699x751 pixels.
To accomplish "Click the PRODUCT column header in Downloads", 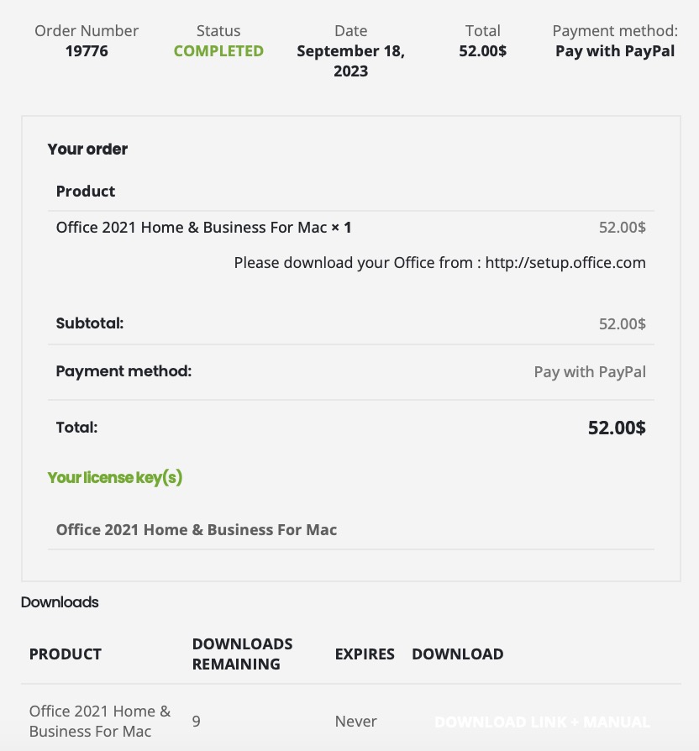I will pyautogui.click(x=66, y=654).
